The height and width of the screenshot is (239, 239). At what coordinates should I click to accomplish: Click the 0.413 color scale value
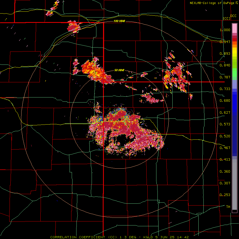(x=225, y=160)
